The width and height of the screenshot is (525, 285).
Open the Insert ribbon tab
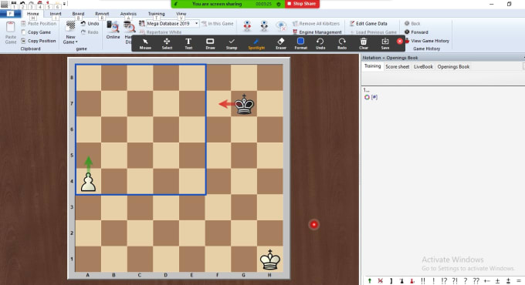(56, 14)
